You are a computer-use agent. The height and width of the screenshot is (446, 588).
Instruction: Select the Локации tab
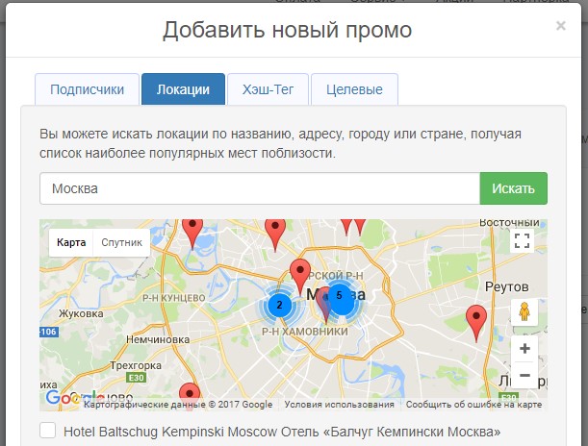183,89
